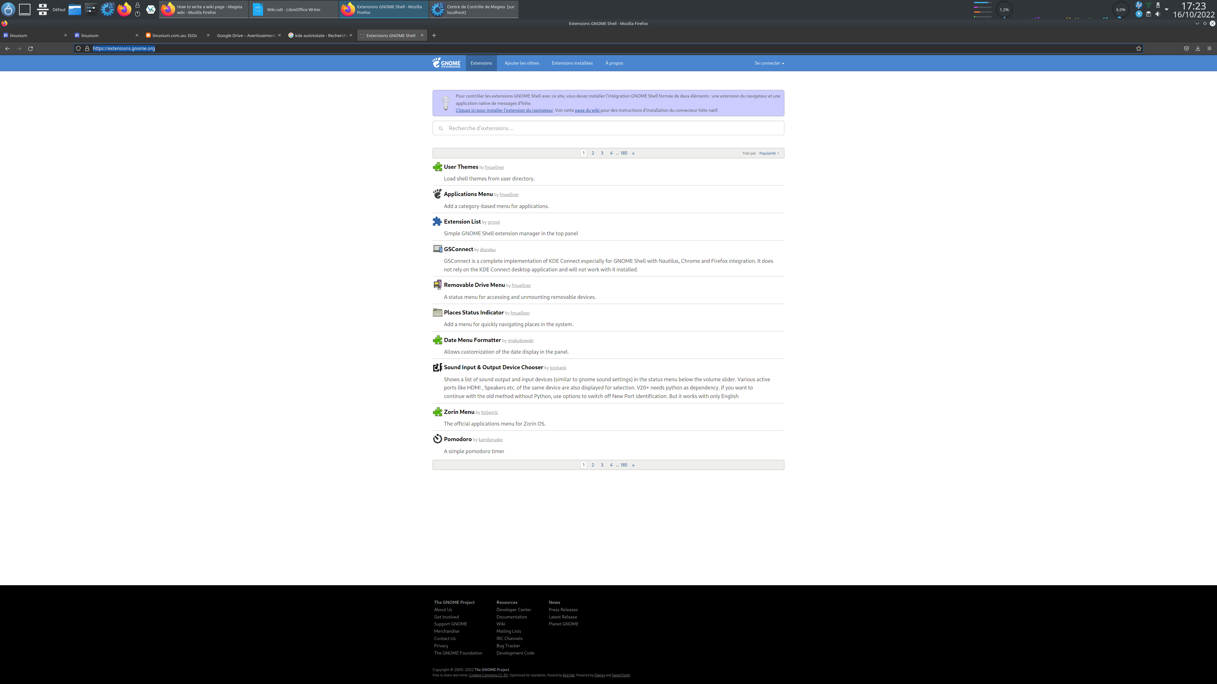Click the GSConnect extension icon
The image size is (1217, 684).
pos(437,249)
